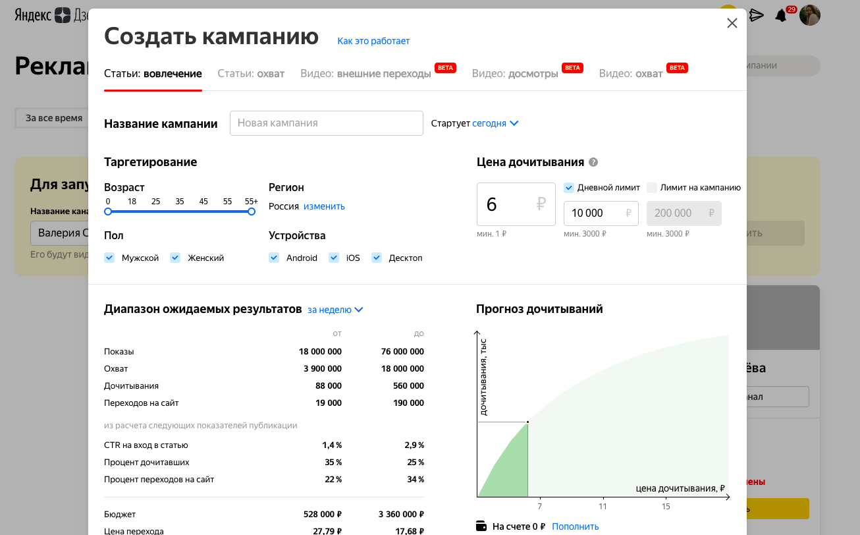Screen dimensions: 860x535
Task: Click the мин. 1 ₽ hint text
Action: (x=492, y=234)
